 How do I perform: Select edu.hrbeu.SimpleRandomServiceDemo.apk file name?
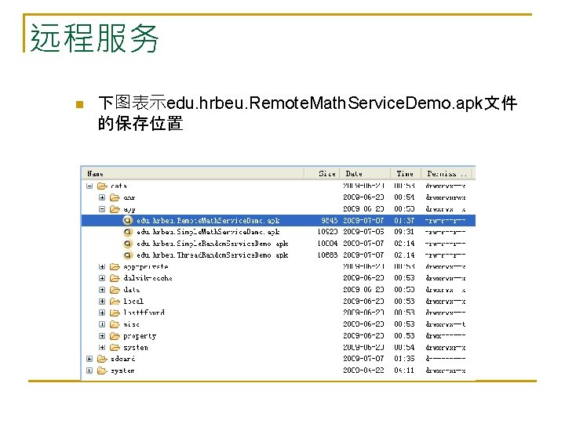tap(212, 244)
